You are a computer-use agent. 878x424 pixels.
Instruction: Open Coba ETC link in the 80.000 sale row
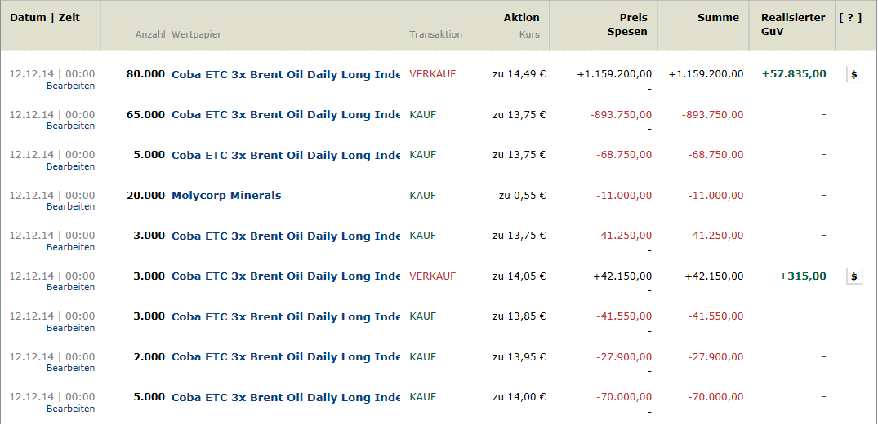(286, 74)
